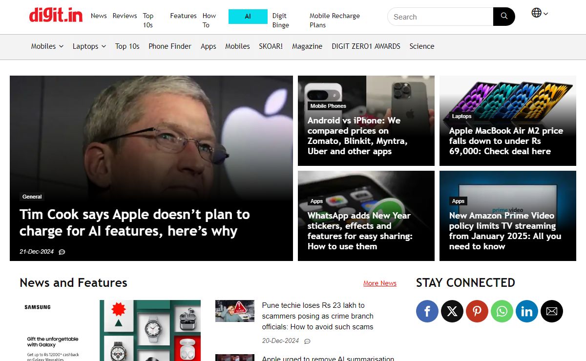Open the News menu item
The image size is (586, 361).
pos(99,16)
